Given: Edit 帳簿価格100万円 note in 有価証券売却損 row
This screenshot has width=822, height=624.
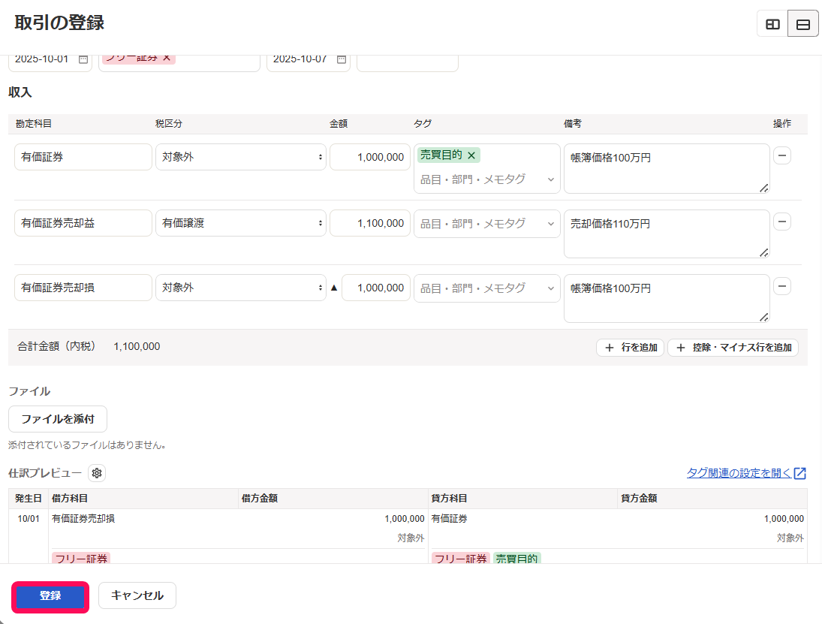Looking at the screenshot, I should pyautogui.click(x=667, y=298).
